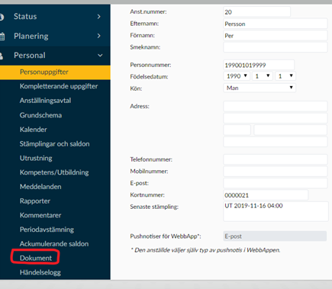Open the birth day dropdown
332x289 pixels.
click(285, 76)
